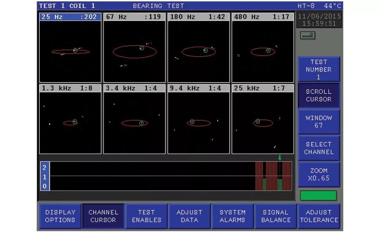The width and height of the screenshot is (380, 232).
Task: Click the 3.4 kHz 1:4 header
Action: pyautogui.click(x=135, y=88)
